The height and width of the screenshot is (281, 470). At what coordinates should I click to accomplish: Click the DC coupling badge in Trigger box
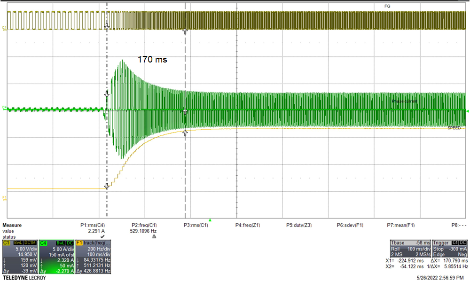(x=462, y=242)
